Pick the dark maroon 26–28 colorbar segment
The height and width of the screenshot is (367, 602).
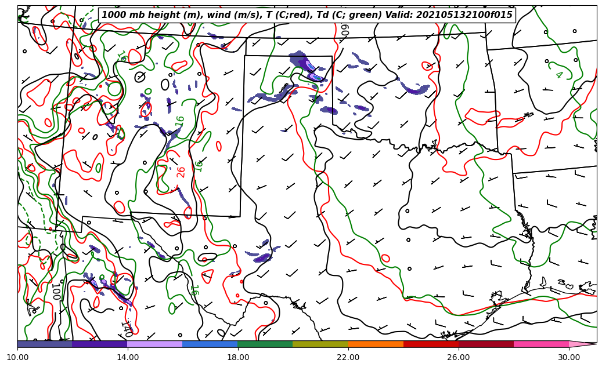(486, 344)
